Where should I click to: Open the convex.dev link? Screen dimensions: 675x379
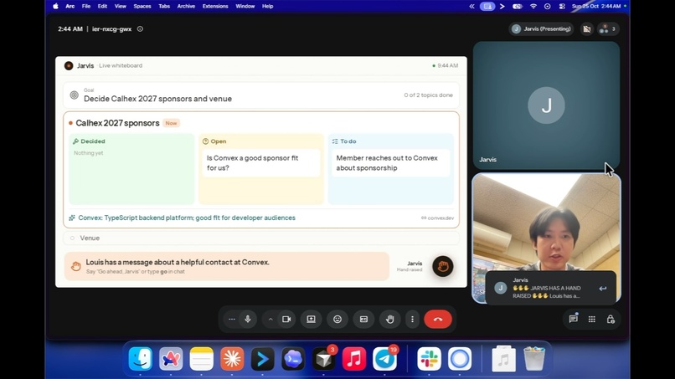[437, 218]
